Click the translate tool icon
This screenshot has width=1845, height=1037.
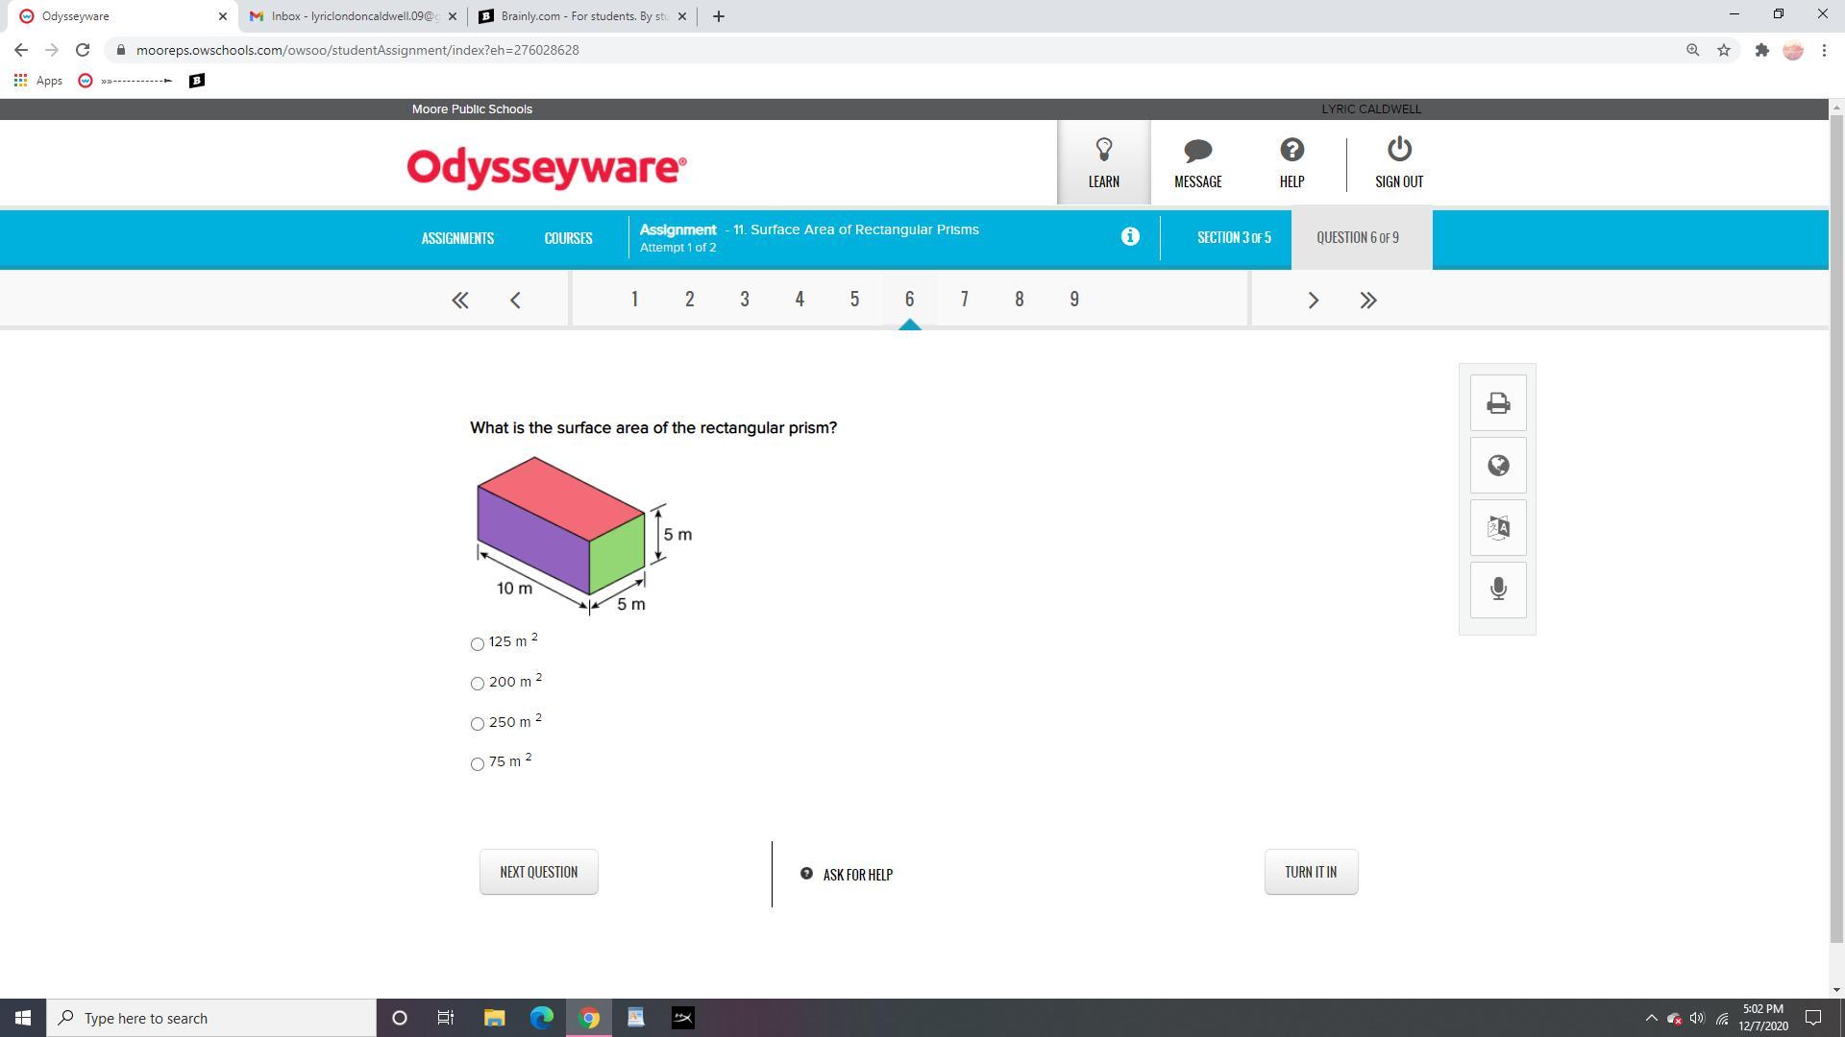click(1497, 527)
